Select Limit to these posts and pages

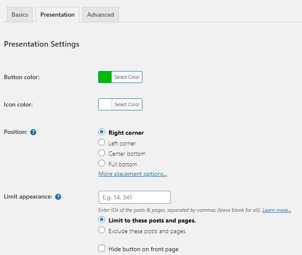pyautogui.click(x=102, y=219)
